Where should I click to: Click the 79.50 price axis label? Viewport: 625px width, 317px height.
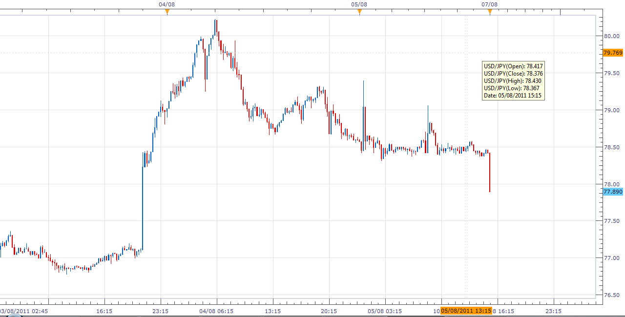[612, 73]
